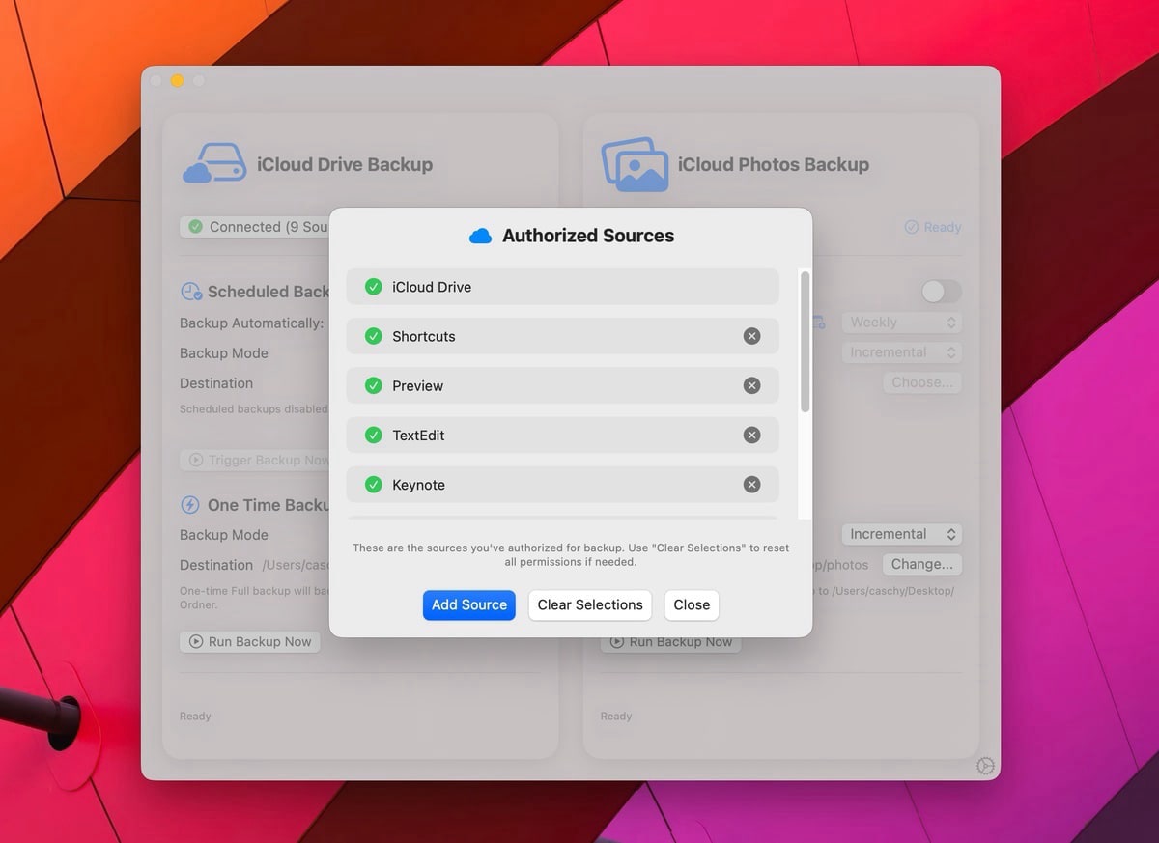Toggle the photos scheduled backup switch
Screen dimensions: 1159x843
[941, 292]
